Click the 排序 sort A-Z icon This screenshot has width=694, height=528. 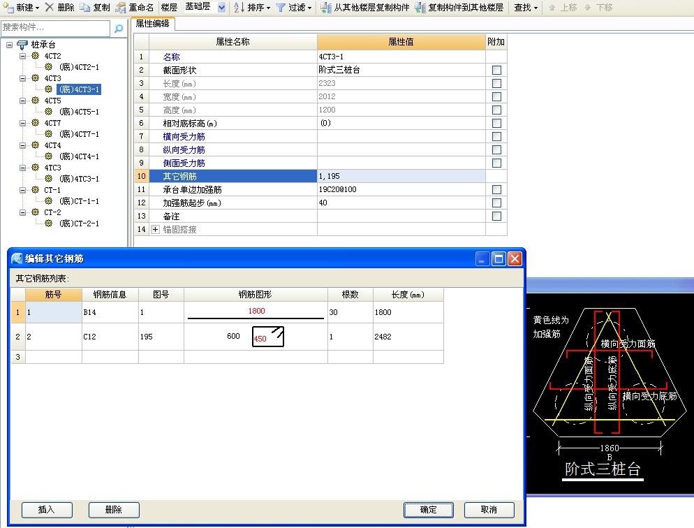tap(239, 7)
